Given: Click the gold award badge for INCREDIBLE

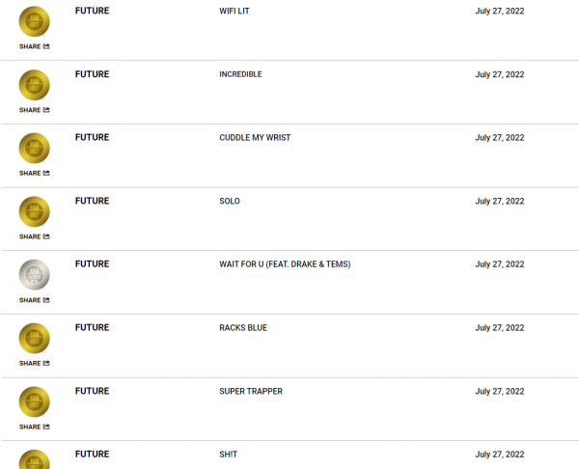Looking at the screenshot, I should 35,85.
